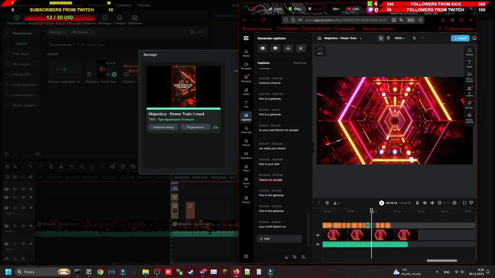This screenshot has width=495, height=278.
Task: Collapse the Медиапроект tree item
Action: click(x=7, y=33)
